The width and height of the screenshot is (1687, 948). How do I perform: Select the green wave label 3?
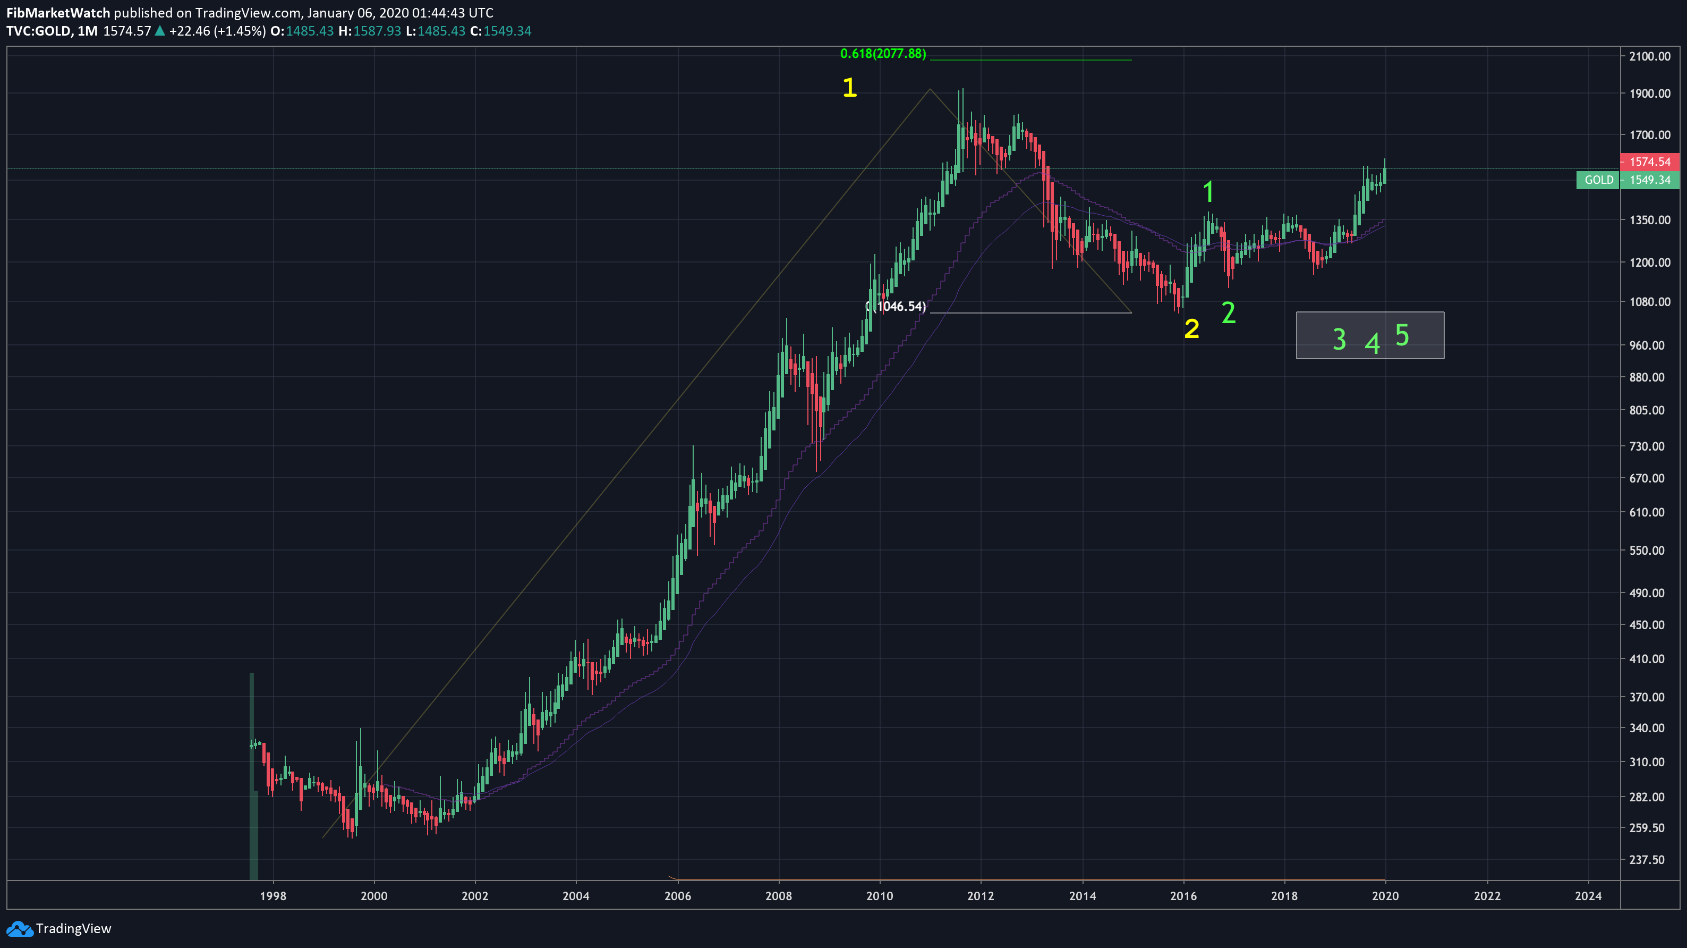pyautogui.click(x=1339, y=340)
